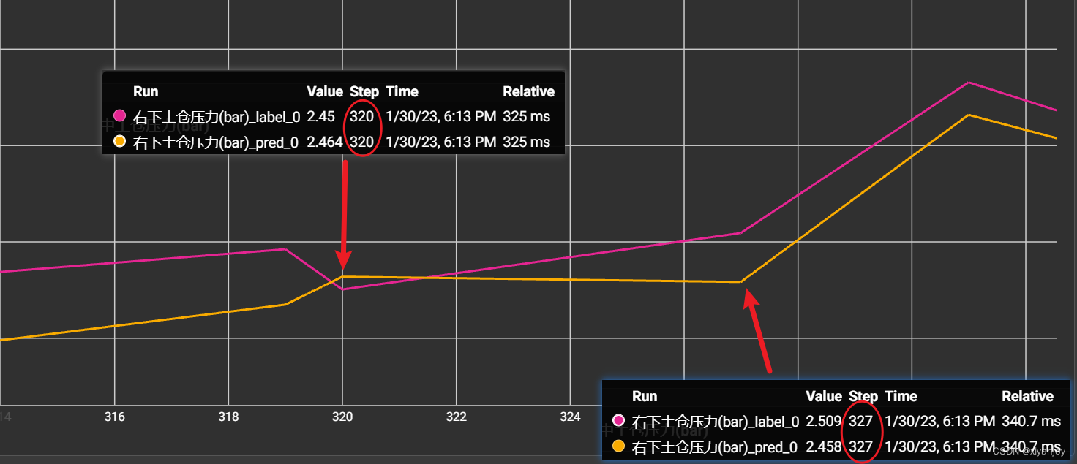Click '325 ms' in the label_0 2.45 row
This screenshot has width=1077, height=464.
tap(527, 116)
